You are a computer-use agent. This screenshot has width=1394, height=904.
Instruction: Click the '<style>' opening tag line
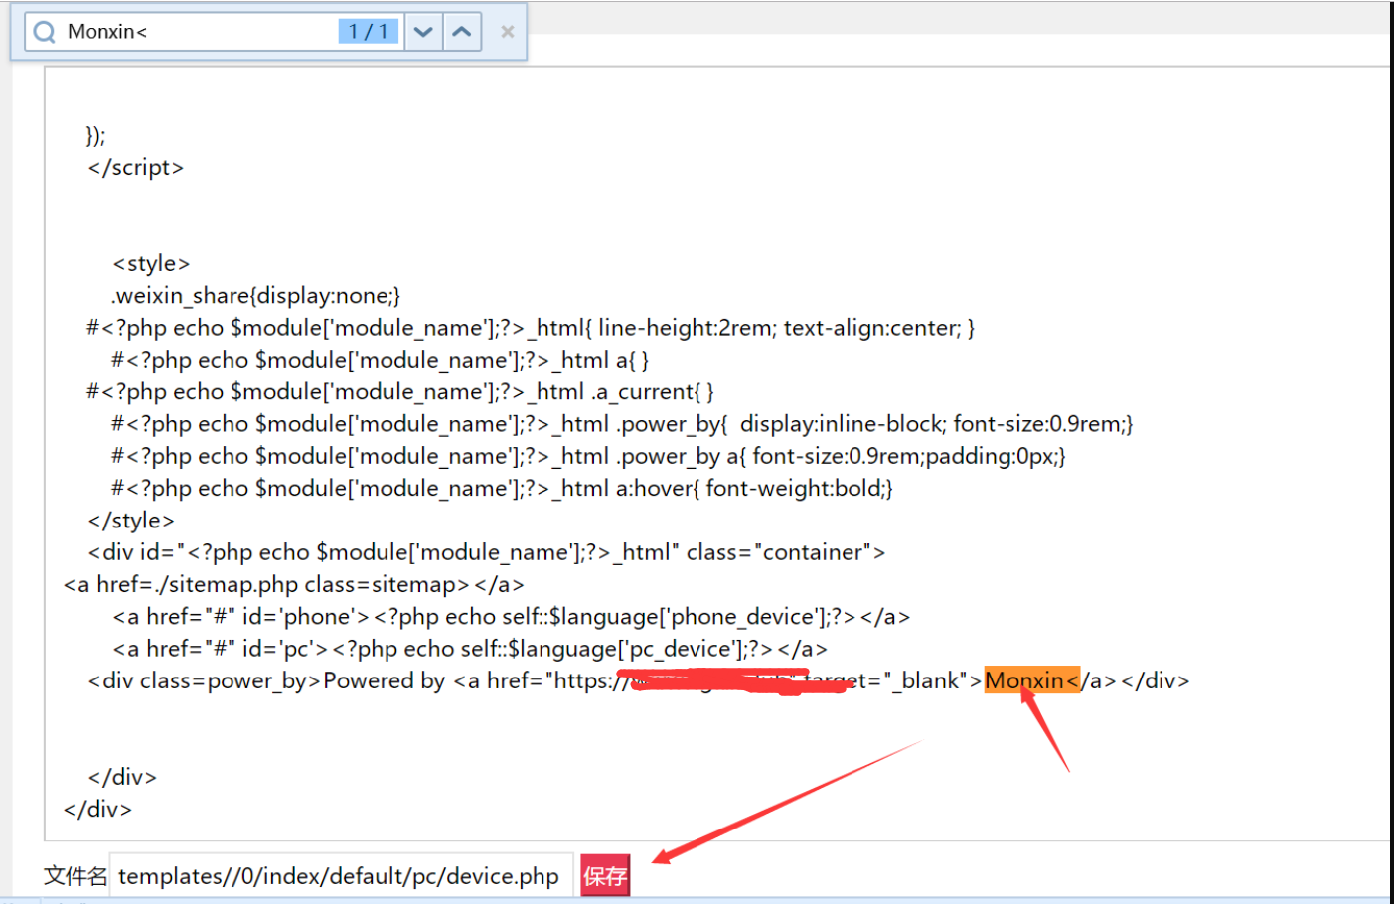[x=151, y=264]
